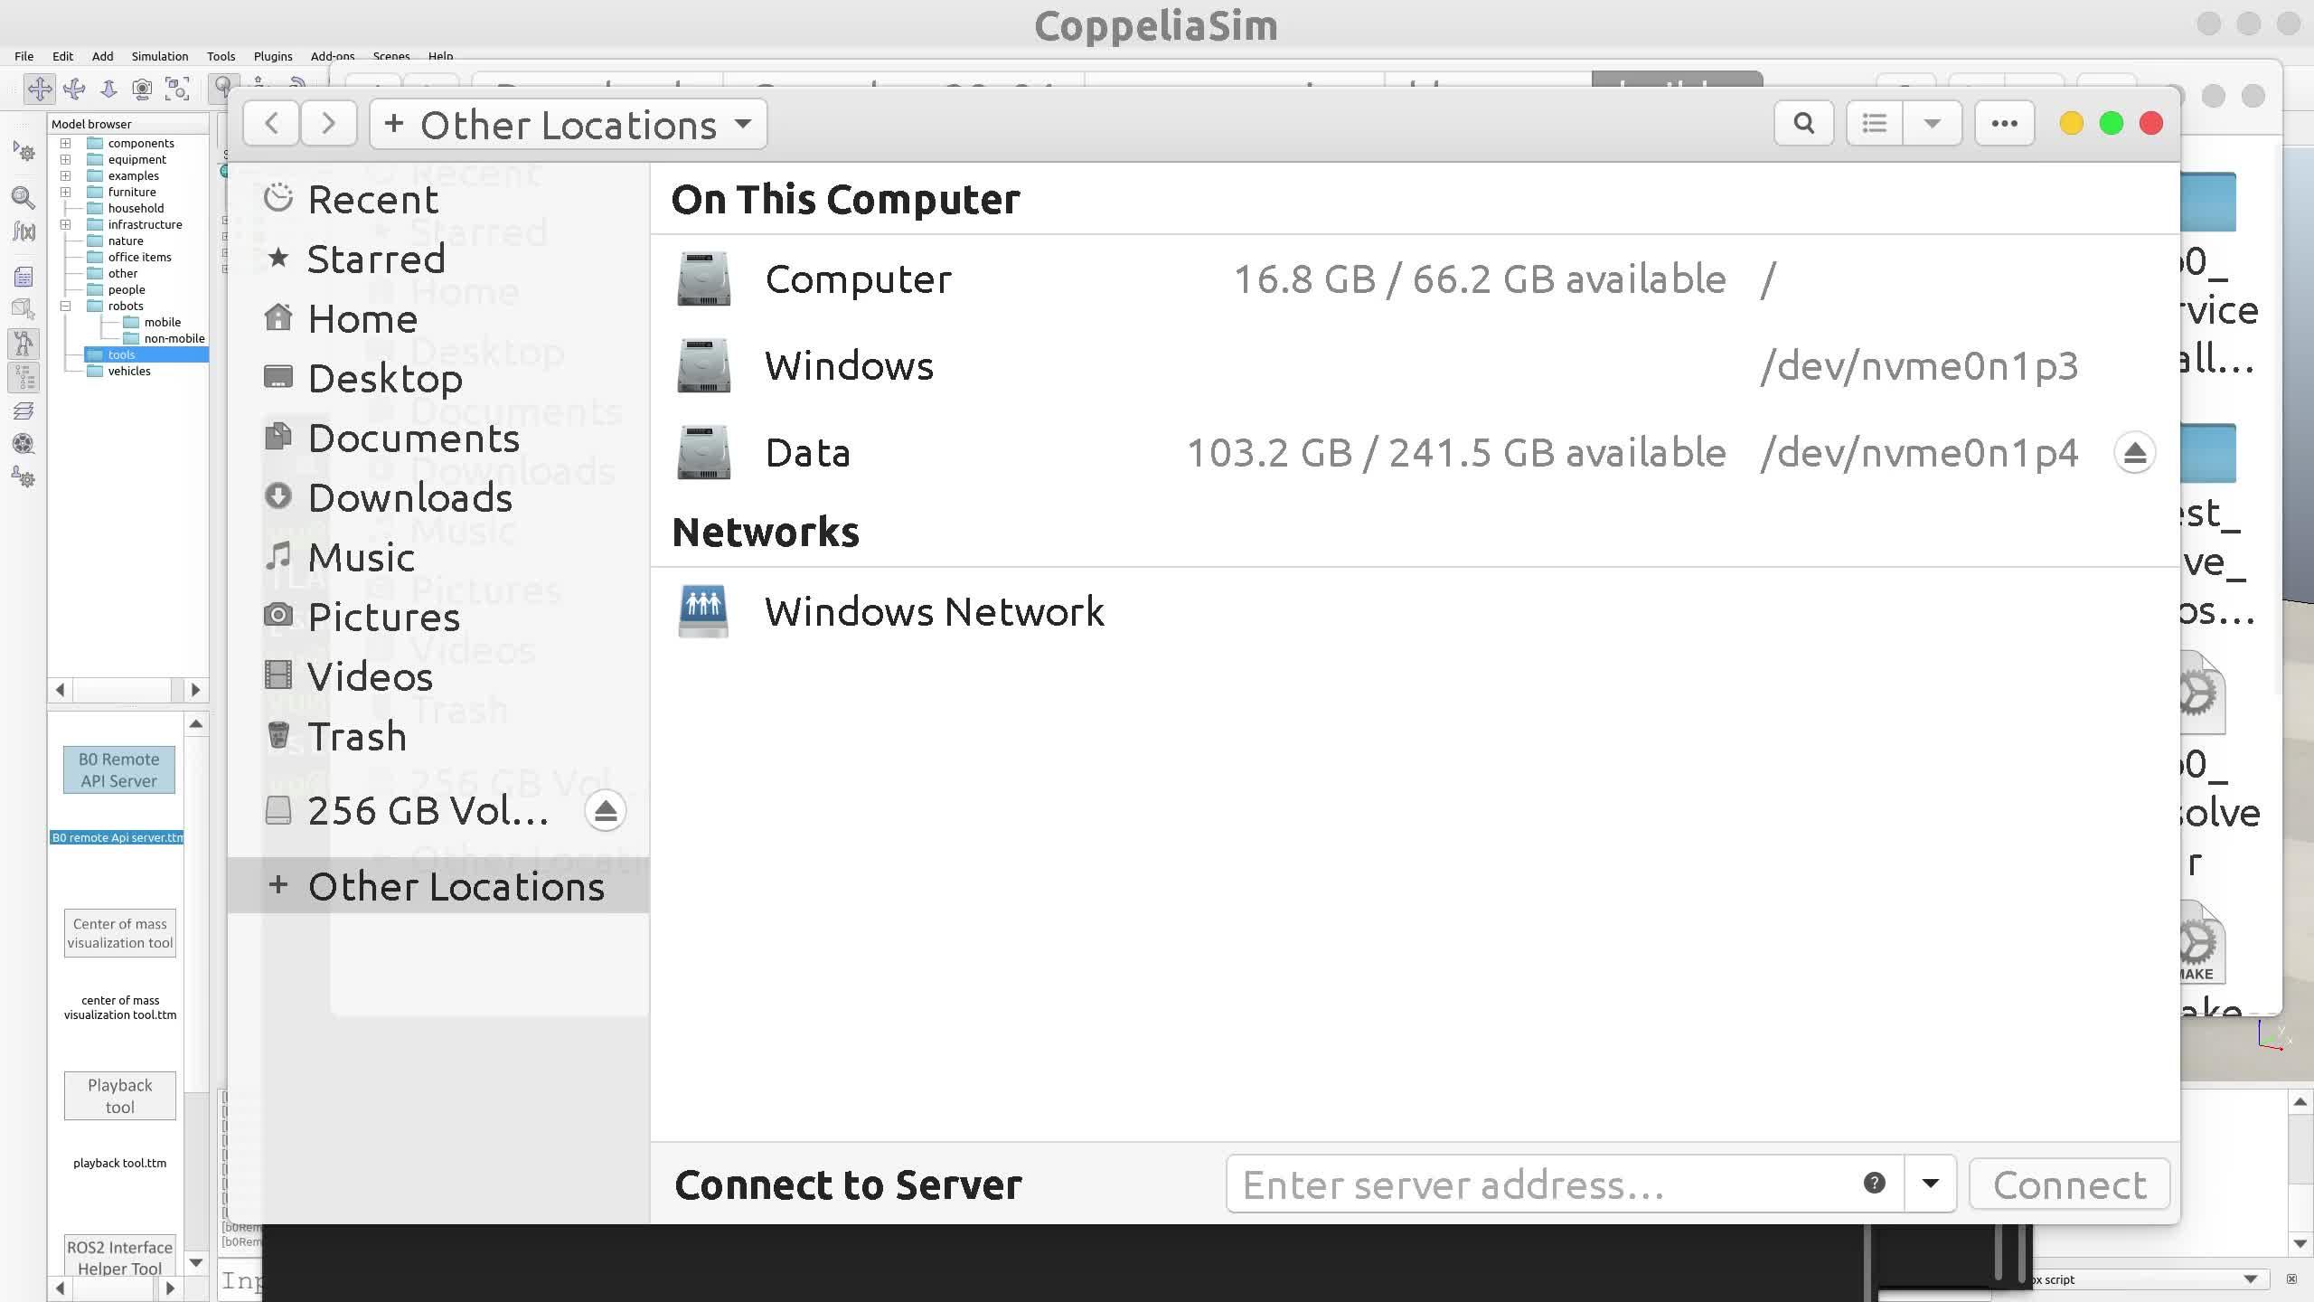This screenshot has height=1302, width=2314.
Task: Eject the Data drive
Action: tap(2134, 453)
